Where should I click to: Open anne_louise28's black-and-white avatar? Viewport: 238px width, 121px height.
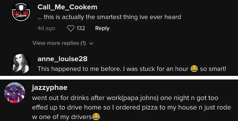pos(21,63)
